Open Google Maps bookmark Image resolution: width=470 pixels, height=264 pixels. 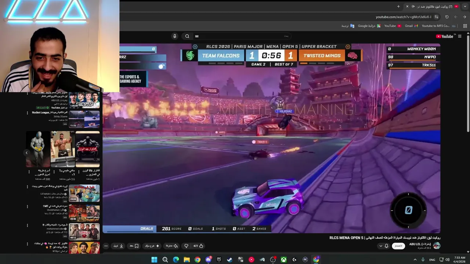[x=369, y=26]
